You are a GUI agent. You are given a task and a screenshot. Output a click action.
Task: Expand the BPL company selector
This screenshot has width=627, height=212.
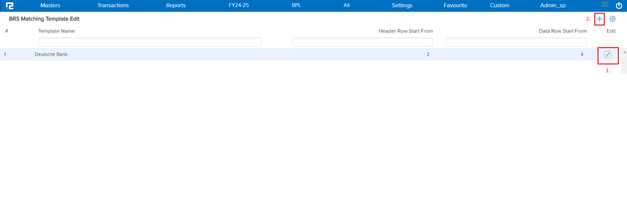(296, 6)
